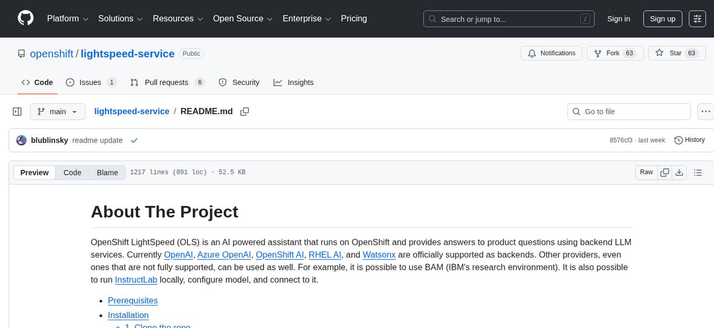
Task: Open the Azure OpenAI link
Action: (224, 255)
